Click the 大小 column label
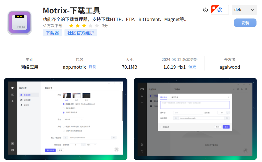 129,60
